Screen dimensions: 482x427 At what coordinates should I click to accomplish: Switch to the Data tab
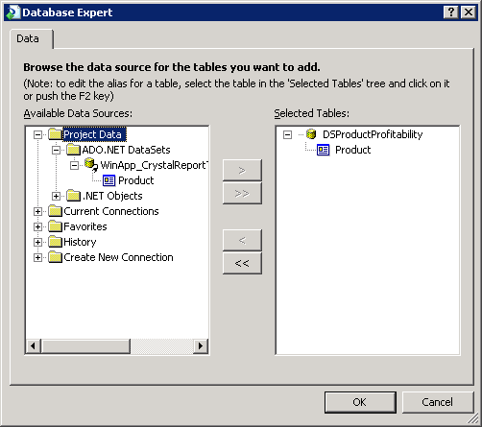click(32, 38)
